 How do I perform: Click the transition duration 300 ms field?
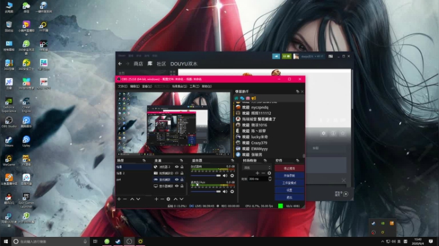coord(257,179)
